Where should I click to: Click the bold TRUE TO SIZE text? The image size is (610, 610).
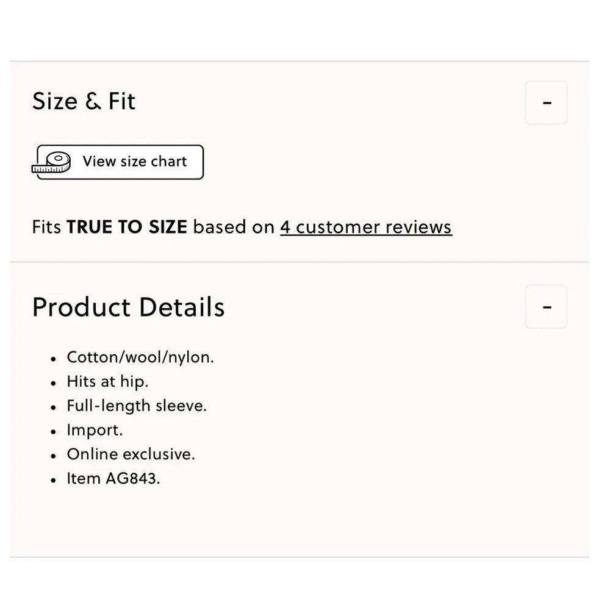[127, 227]
